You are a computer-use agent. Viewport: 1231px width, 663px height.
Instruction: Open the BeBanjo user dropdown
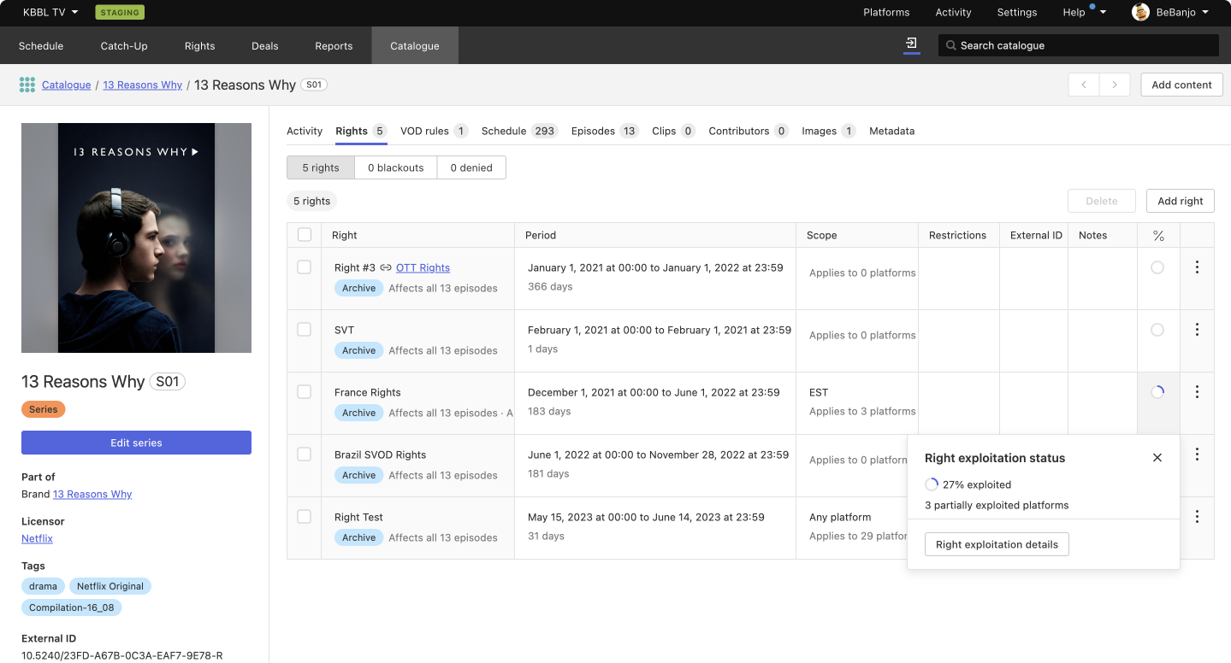(x=1170, y=12)
